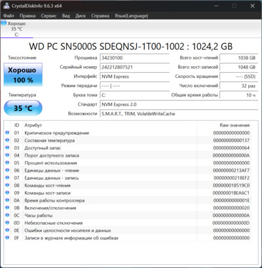Click status orb of attribute 0C Часы работы
This screenshot has height=268, width=262.
(7, 215)
